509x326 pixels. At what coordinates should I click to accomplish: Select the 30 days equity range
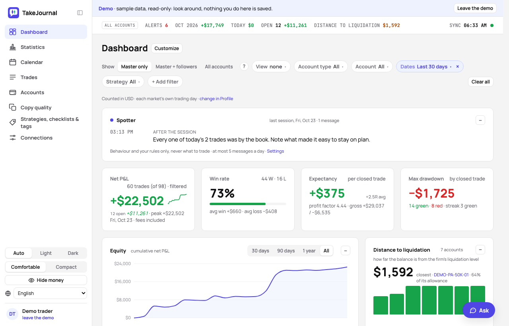(x=260, y=251)
